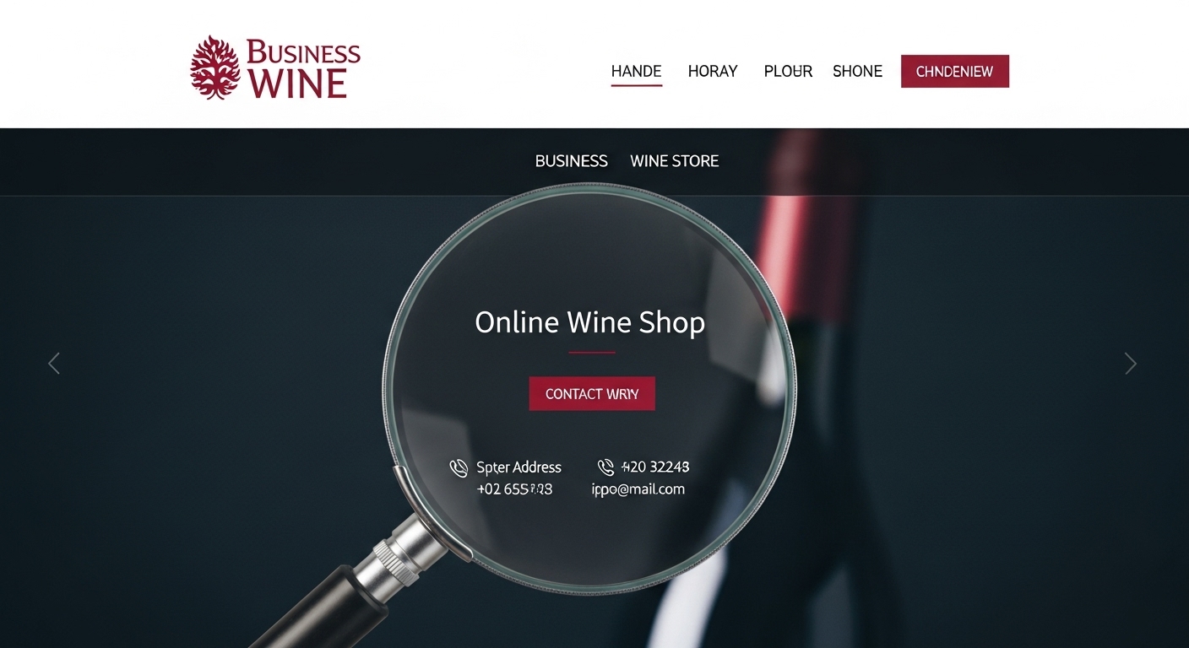The image size is (1189, 648).
Task: Click the CONTACT WRIY button
Action: 592,394
